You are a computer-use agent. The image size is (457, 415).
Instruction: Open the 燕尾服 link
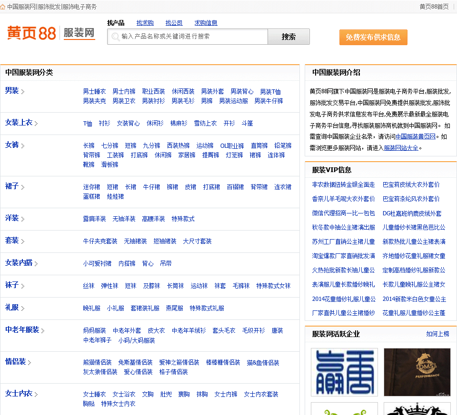coord(175,308)
